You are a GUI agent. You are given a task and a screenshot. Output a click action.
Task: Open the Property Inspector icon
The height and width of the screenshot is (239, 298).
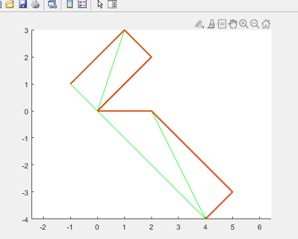pyautogui.click(x=112, y=4)
